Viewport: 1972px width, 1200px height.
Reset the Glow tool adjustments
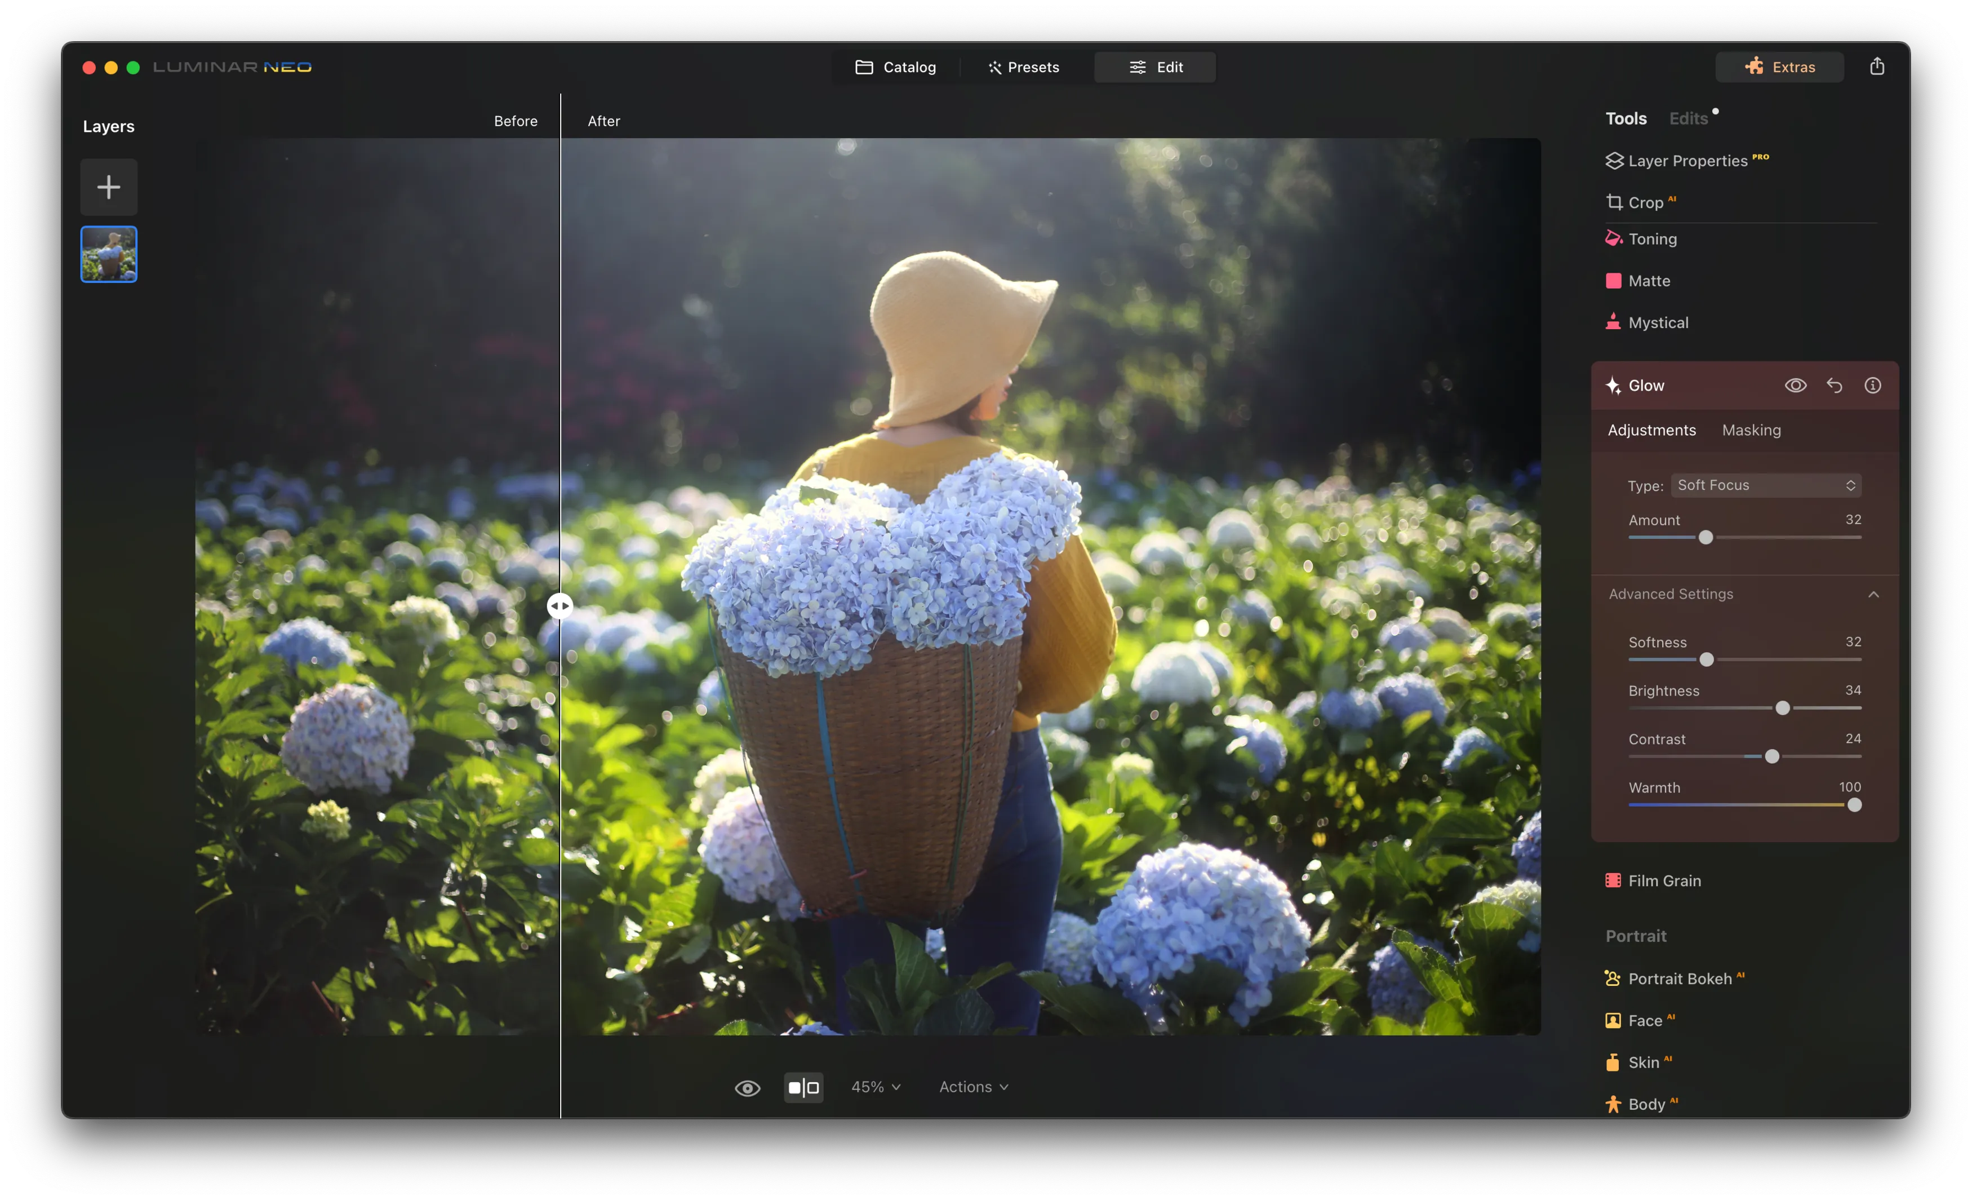pyautogui.click(x=1833, y=386)
